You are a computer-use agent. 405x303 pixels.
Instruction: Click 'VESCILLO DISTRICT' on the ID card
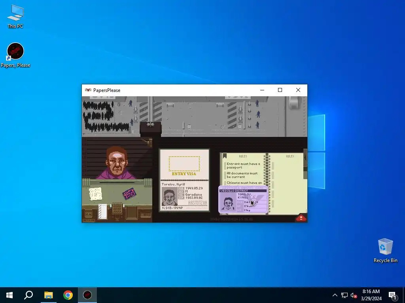[234, 191]
